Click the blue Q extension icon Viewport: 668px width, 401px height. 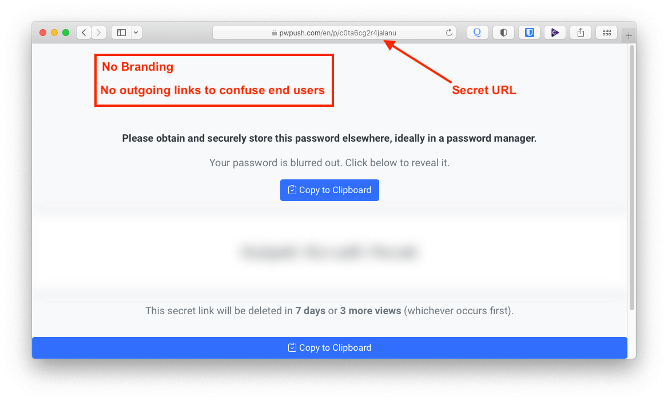pyautogui.click(x=478, y=33)
